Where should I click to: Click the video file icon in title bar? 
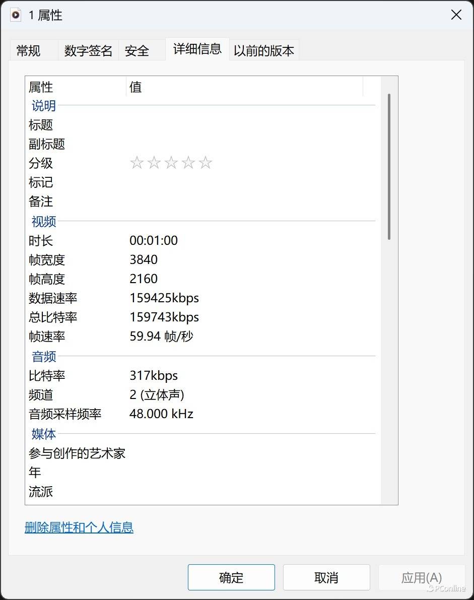(x=16, y=15)
